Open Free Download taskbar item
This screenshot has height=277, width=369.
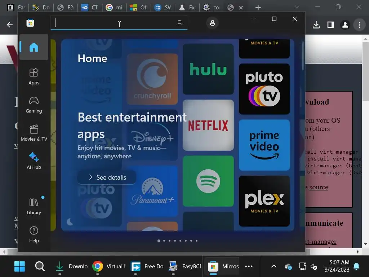(x=147, y=267)
